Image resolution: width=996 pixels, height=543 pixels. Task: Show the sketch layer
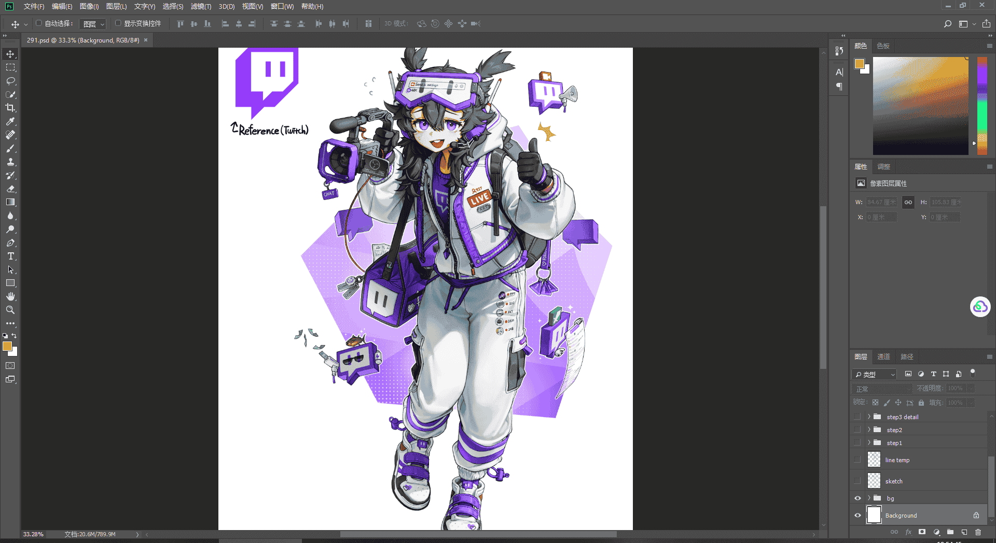point(857,481)
